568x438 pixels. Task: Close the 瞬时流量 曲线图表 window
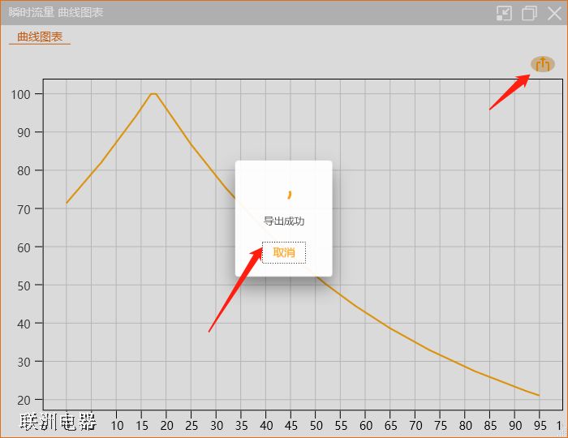(554, 13)
